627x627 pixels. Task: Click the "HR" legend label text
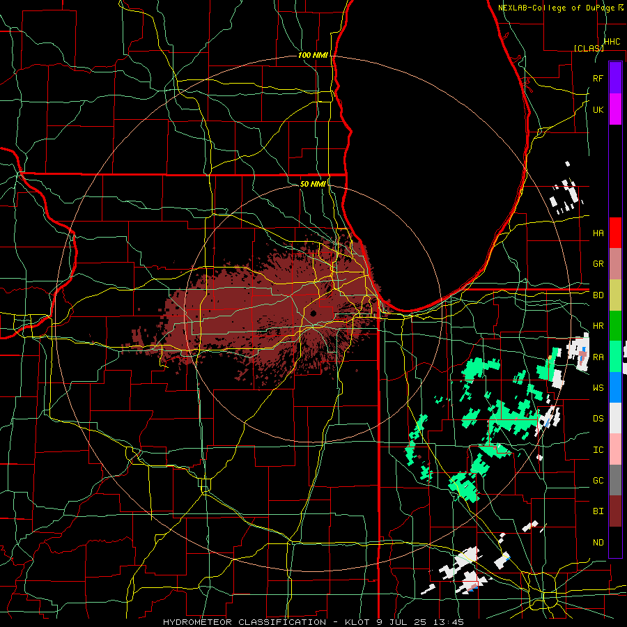[x=598, y=326]
